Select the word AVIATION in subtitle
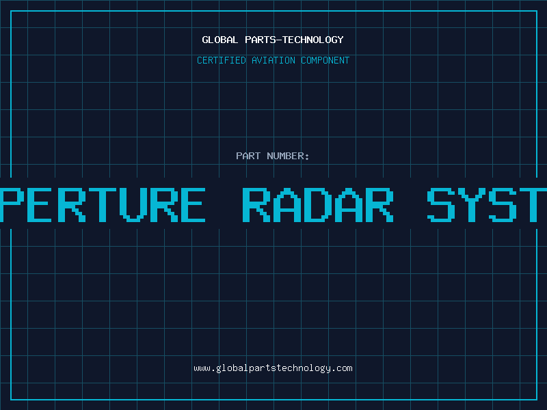Viewport: 547px width, 410px height. [273, 60]
